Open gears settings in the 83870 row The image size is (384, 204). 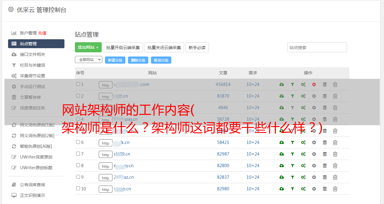(x=303, y=96)
